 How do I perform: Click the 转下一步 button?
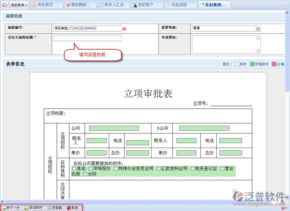(11, 208)
